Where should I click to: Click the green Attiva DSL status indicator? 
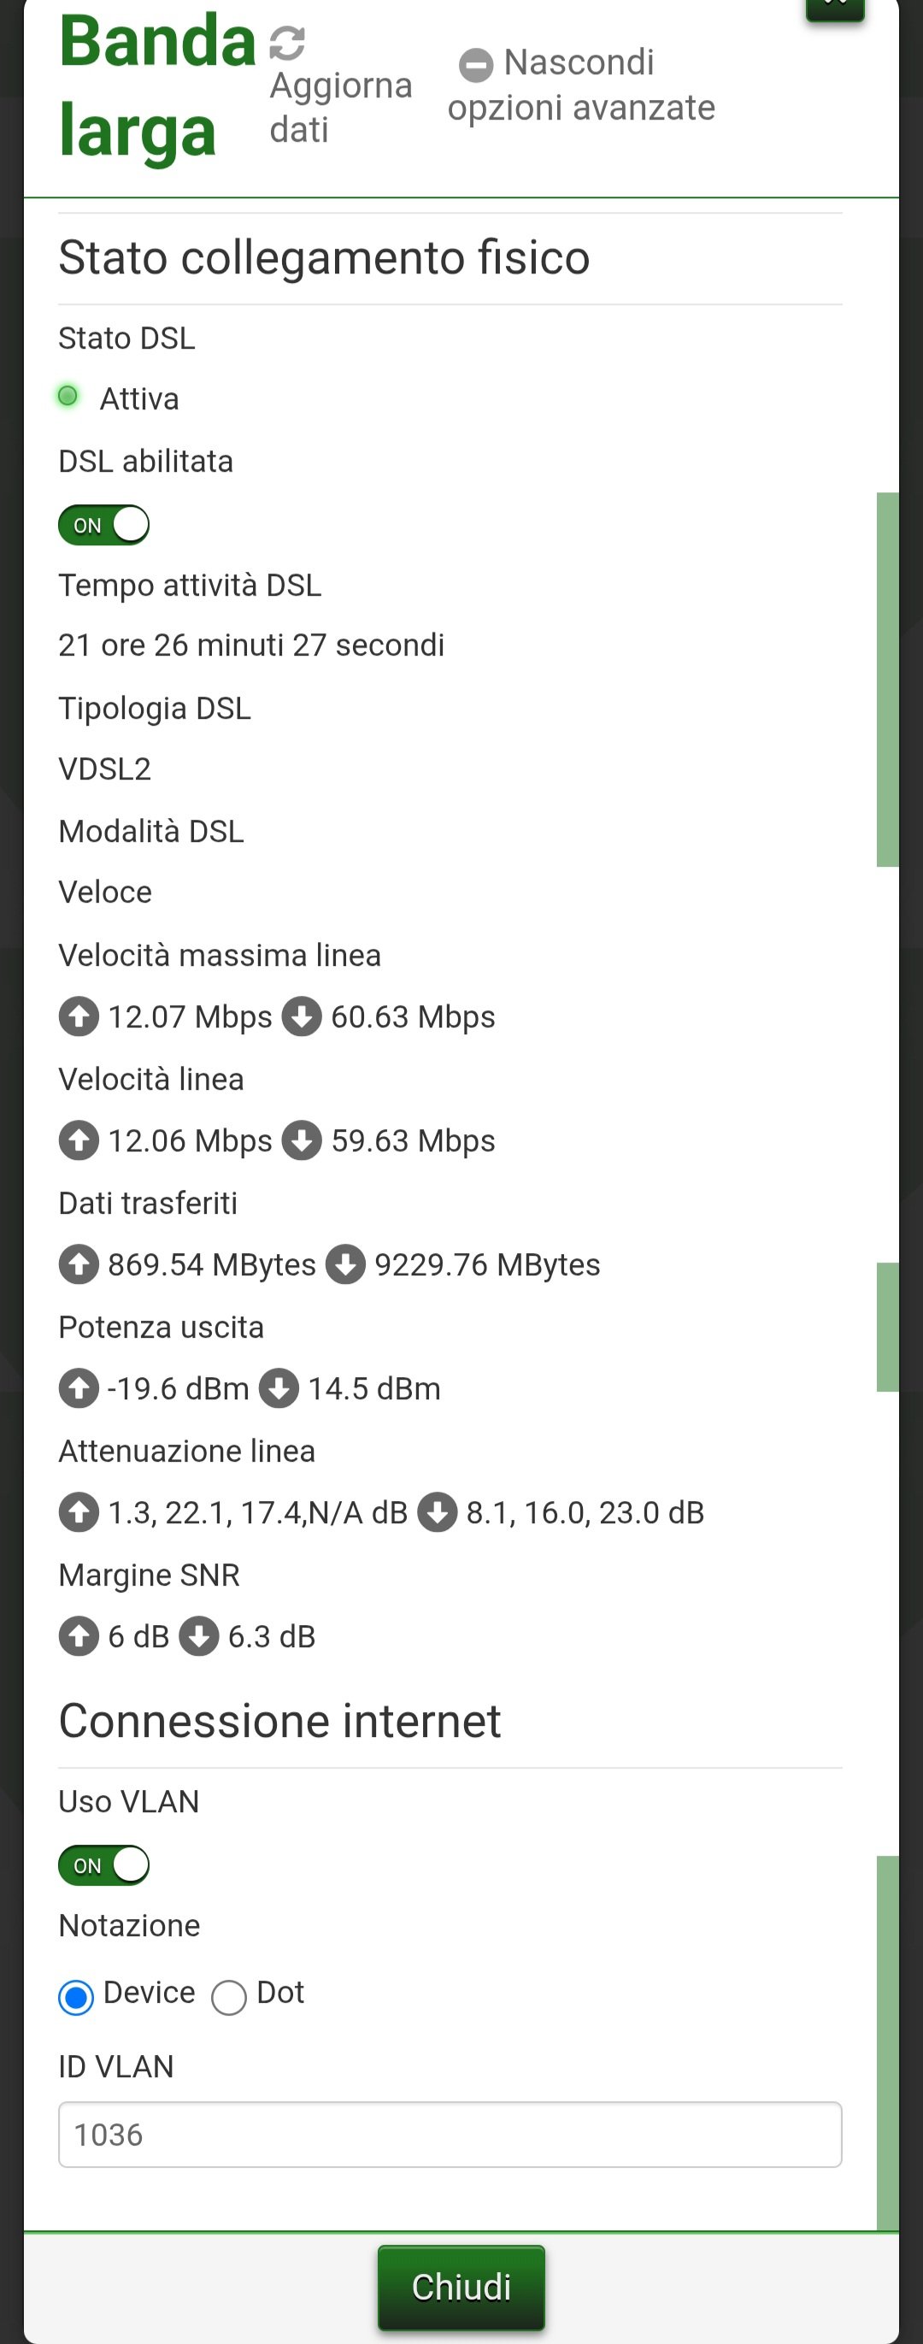[x=68, y=396]
